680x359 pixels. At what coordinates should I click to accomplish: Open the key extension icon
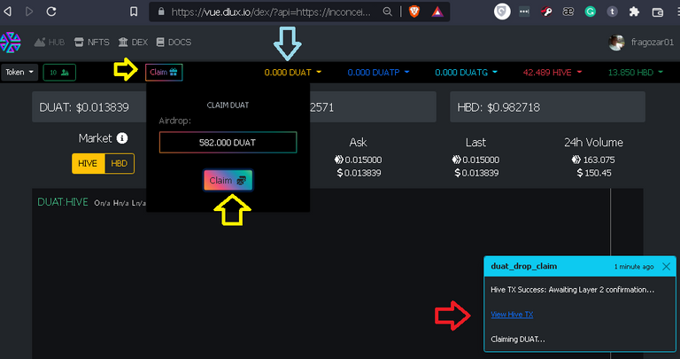546,12
